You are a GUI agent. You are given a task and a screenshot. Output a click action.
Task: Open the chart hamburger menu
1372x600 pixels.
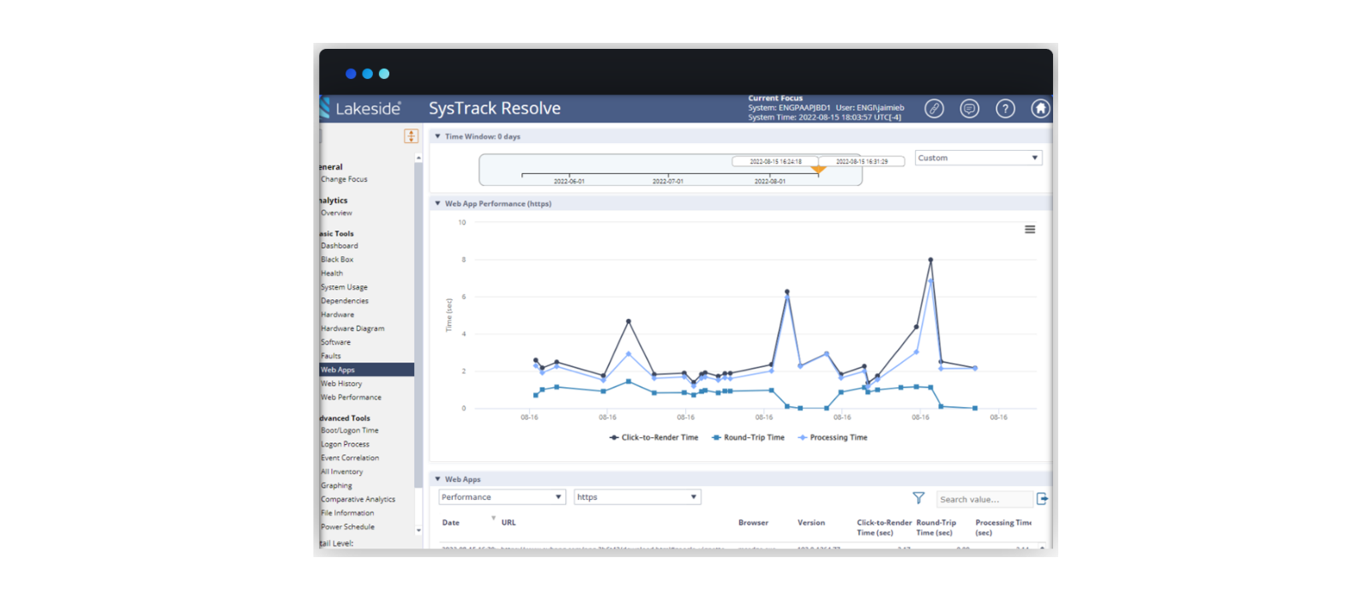tap(1030, 230)
